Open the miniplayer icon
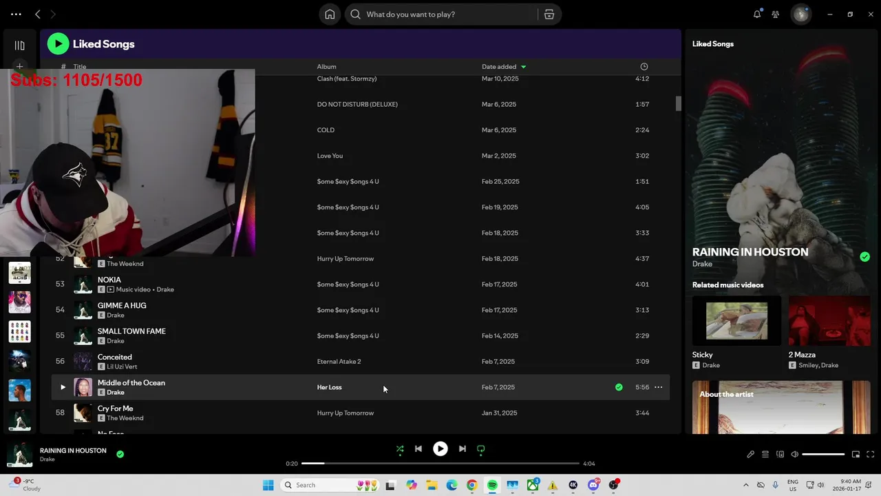 tap(856, 455)
